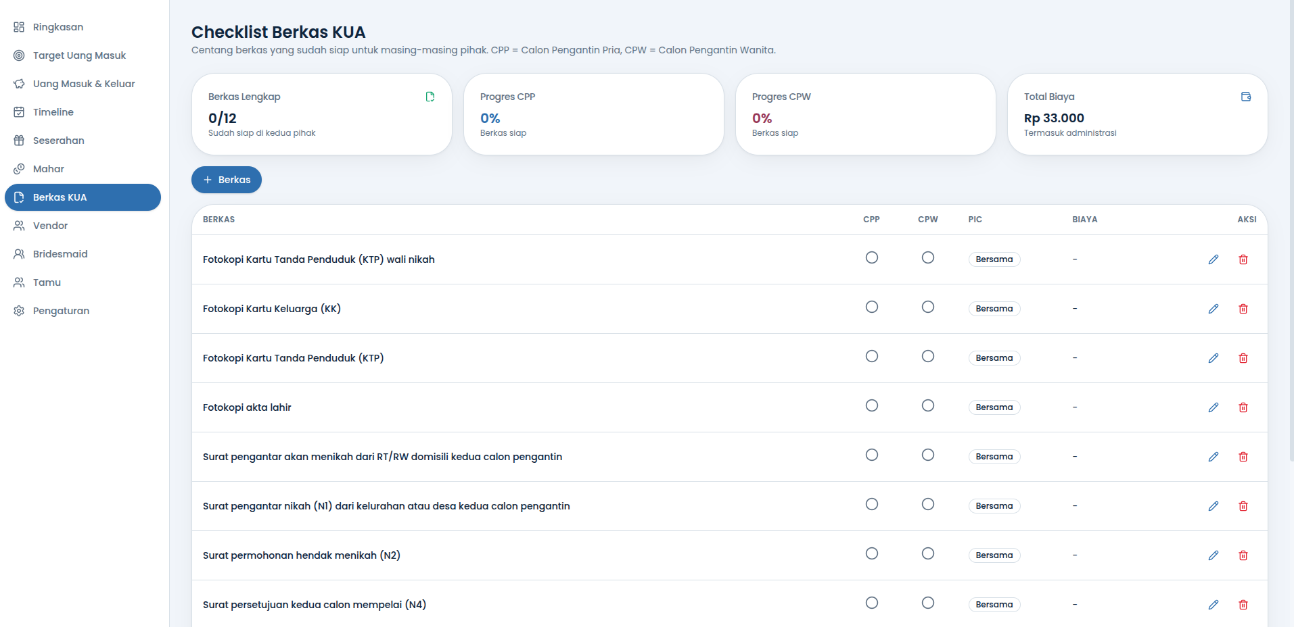This screenshot has width=1294, height=627.
Task: Click the wallet icon in Total Biaya card
Action: point(1246,97)
